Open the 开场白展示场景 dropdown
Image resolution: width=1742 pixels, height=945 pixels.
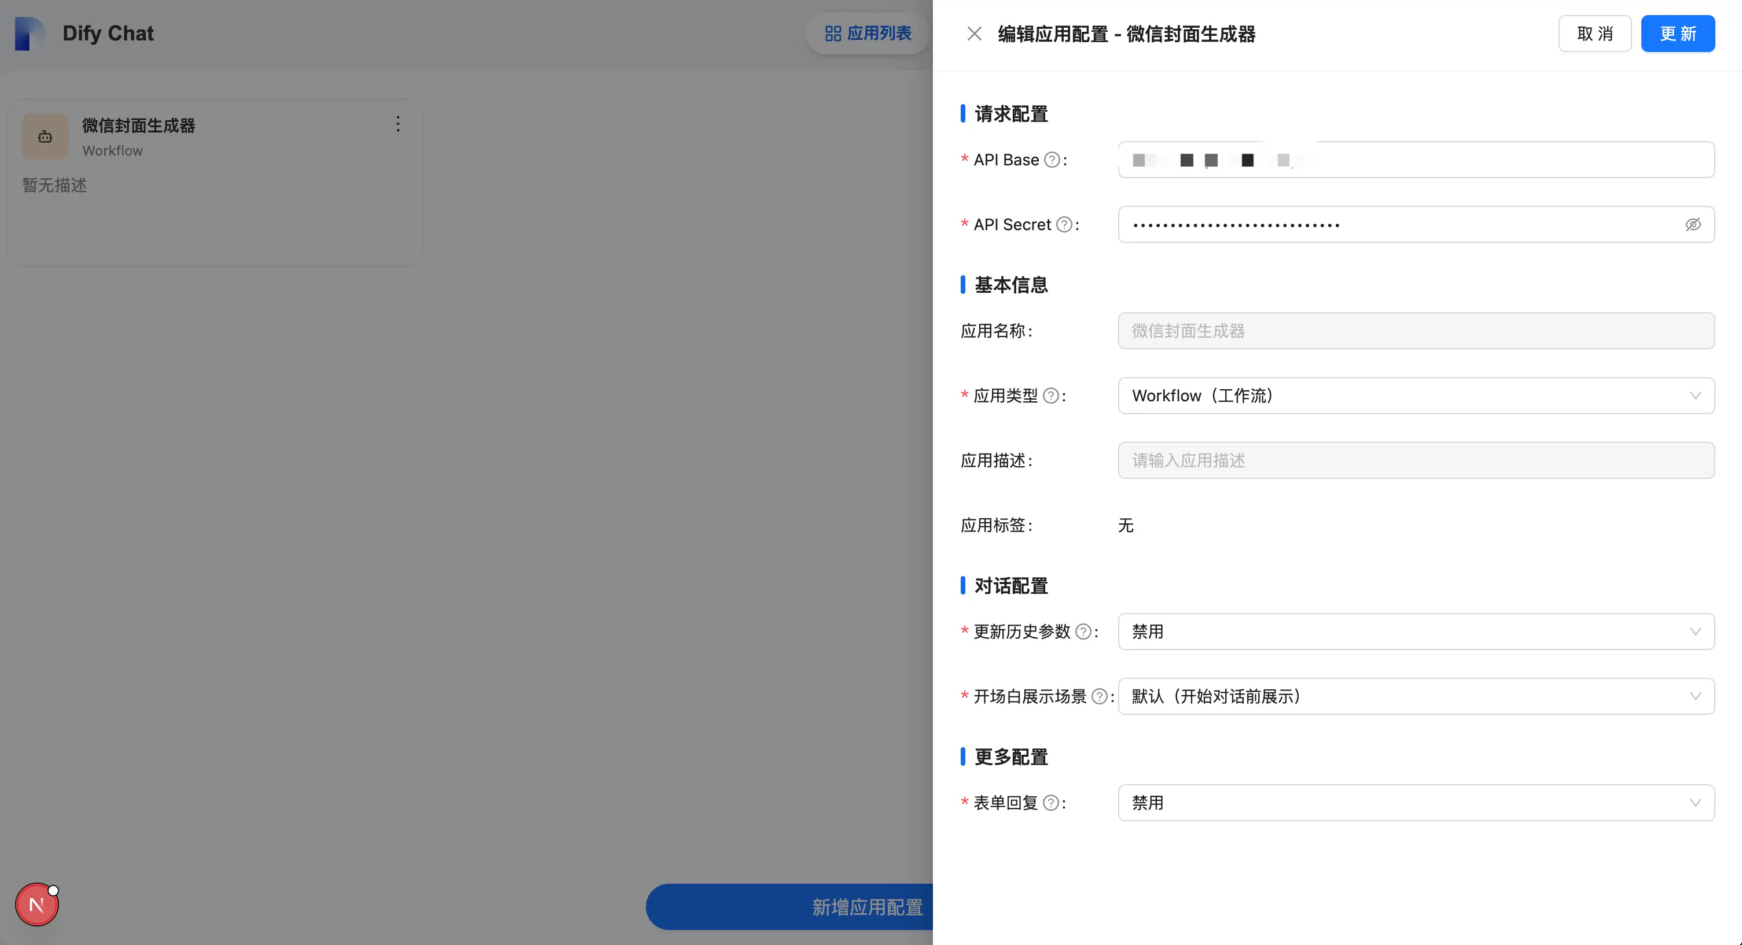pyautogui.click(x=1416, y=696)
